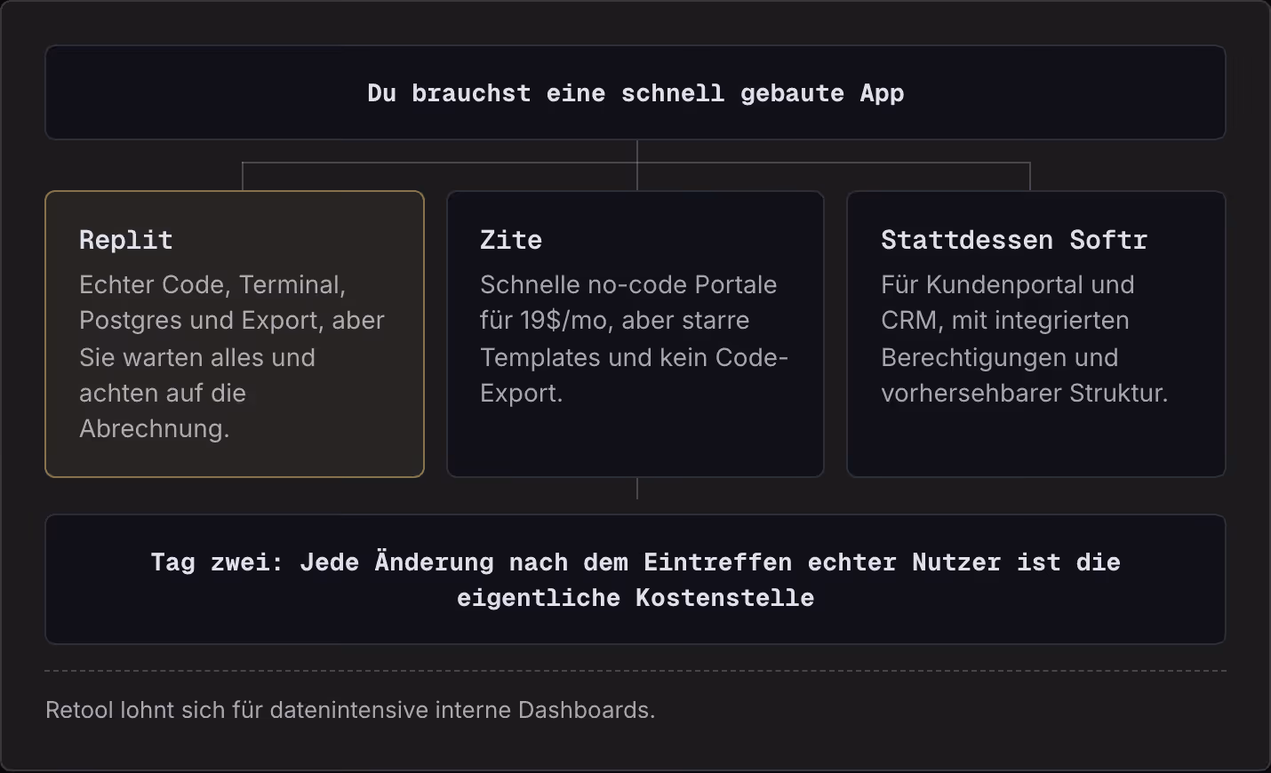Click the "Stattdessen Softr" card heading

pos(1014,240)
